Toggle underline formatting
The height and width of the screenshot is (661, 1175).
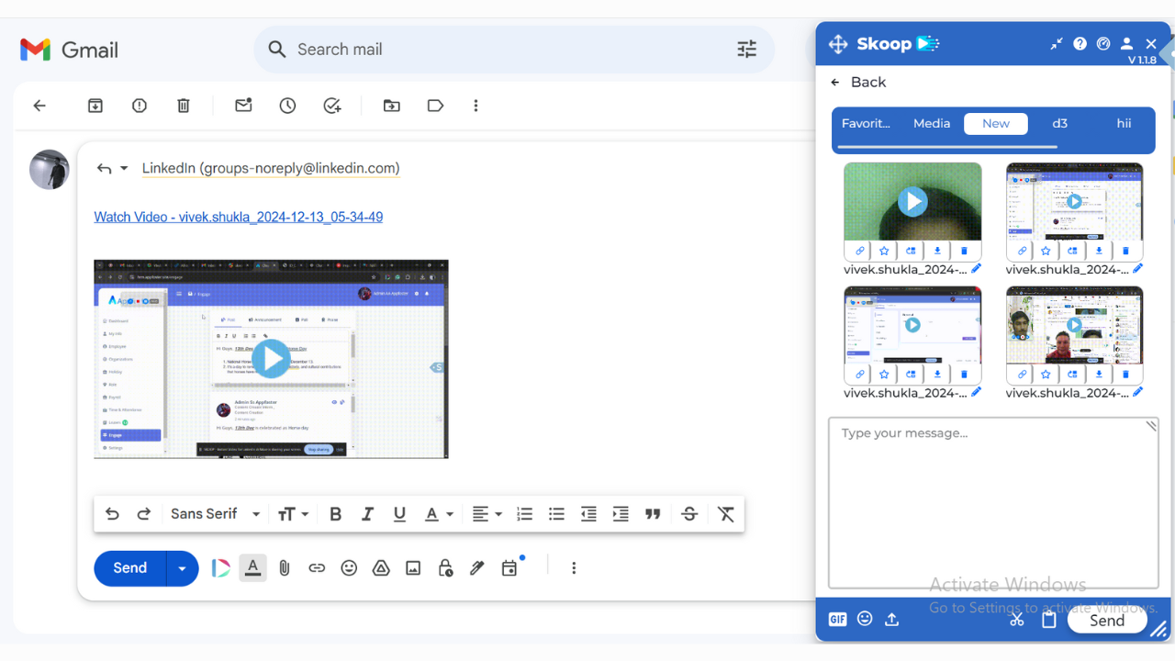(x=399, y=514)
